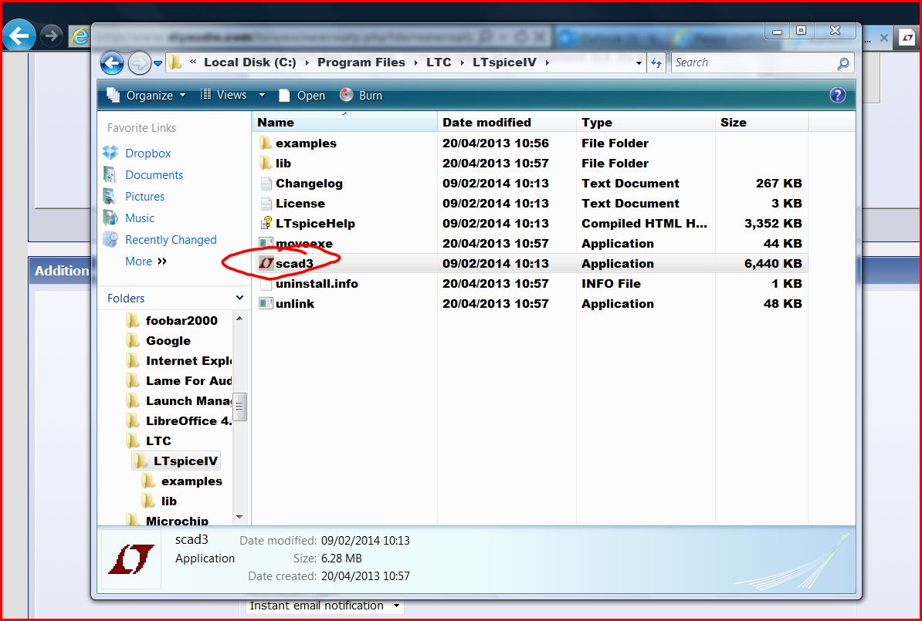Click folder tree scrollbar up arrow

pos(239,318)
